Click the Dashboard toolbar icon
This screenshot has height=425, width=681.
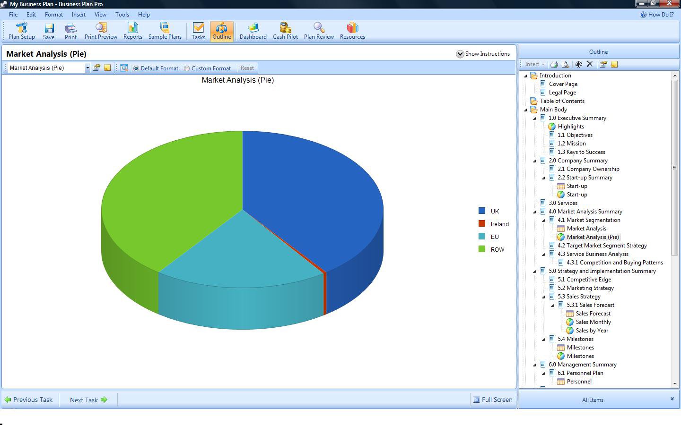click(253, 31)
